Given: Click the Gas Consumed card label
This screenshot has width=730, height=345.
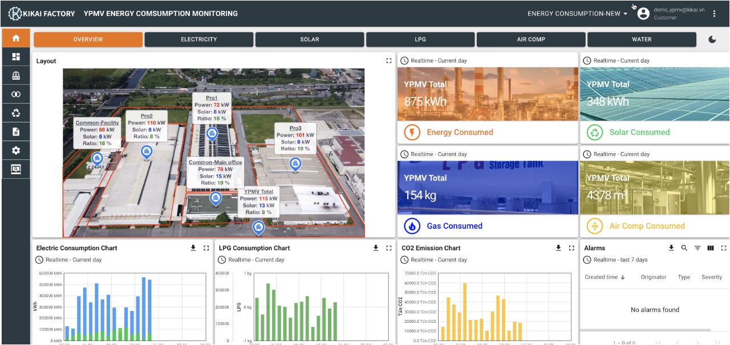Looking at the screenshot, I should [x=455, y=226].
